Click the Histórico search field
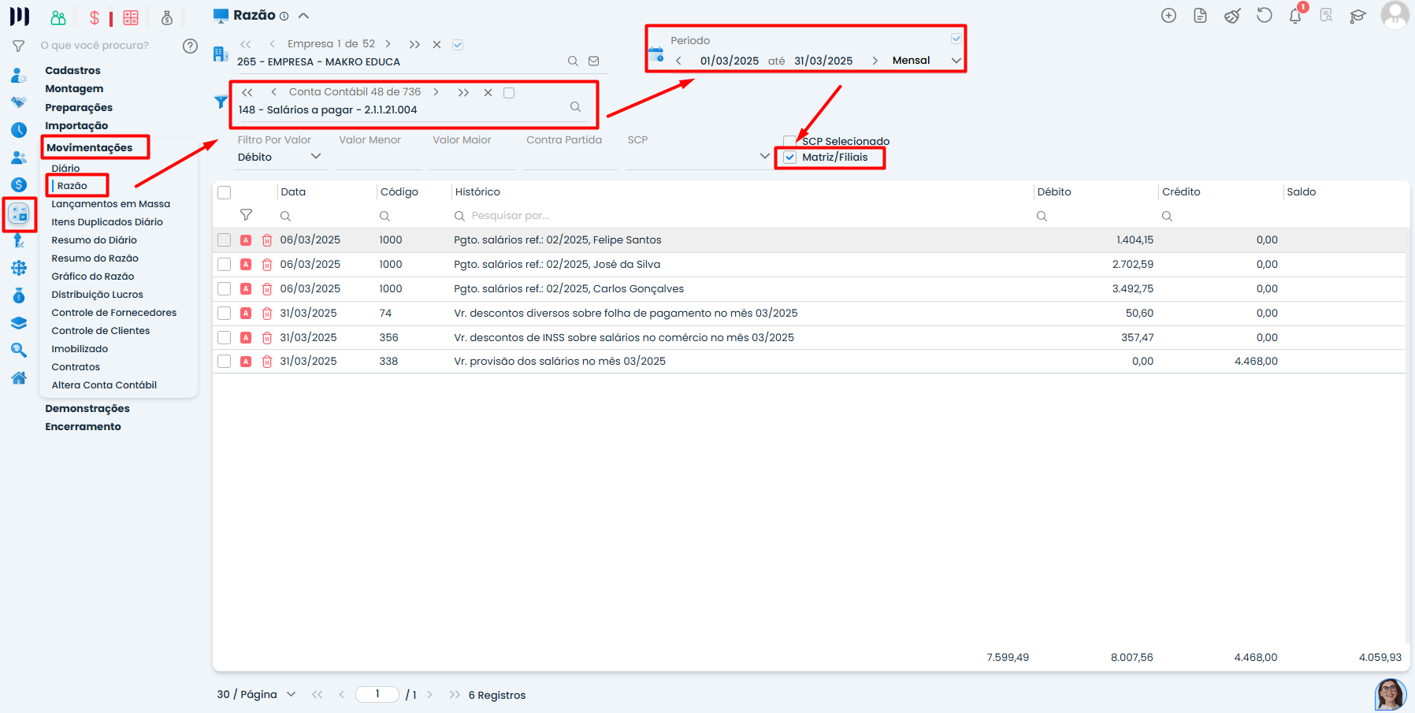Screen dimensions: 1415x713 741,216
